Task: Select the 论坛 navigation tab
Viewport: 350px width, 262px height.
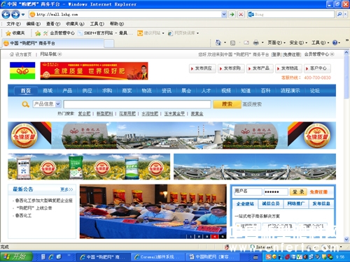Action: [315, 91]
